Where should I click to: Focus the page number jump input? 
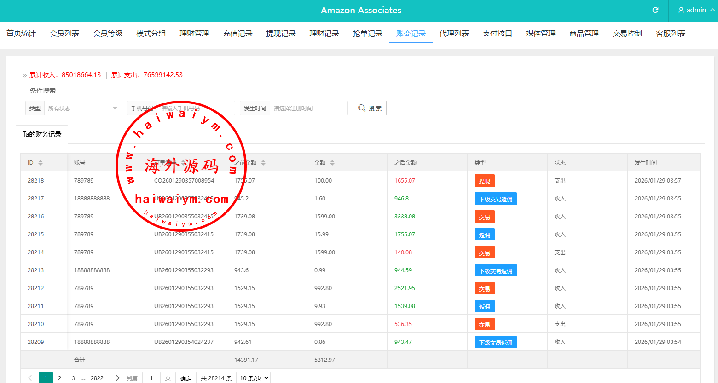pos(151,378)
